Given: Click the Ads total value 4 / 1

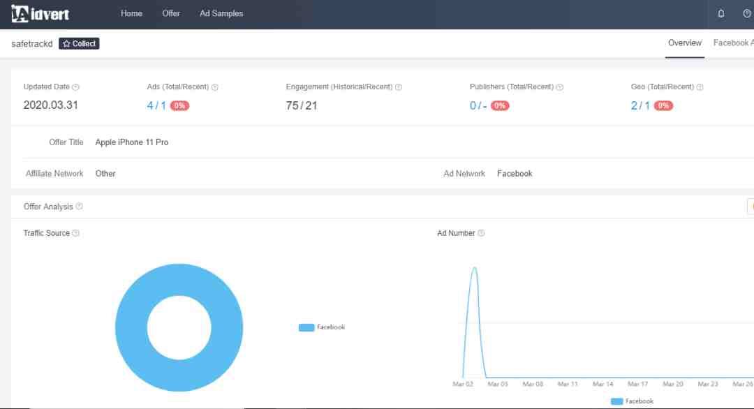Looking at the screenshot, I should 156,105.
